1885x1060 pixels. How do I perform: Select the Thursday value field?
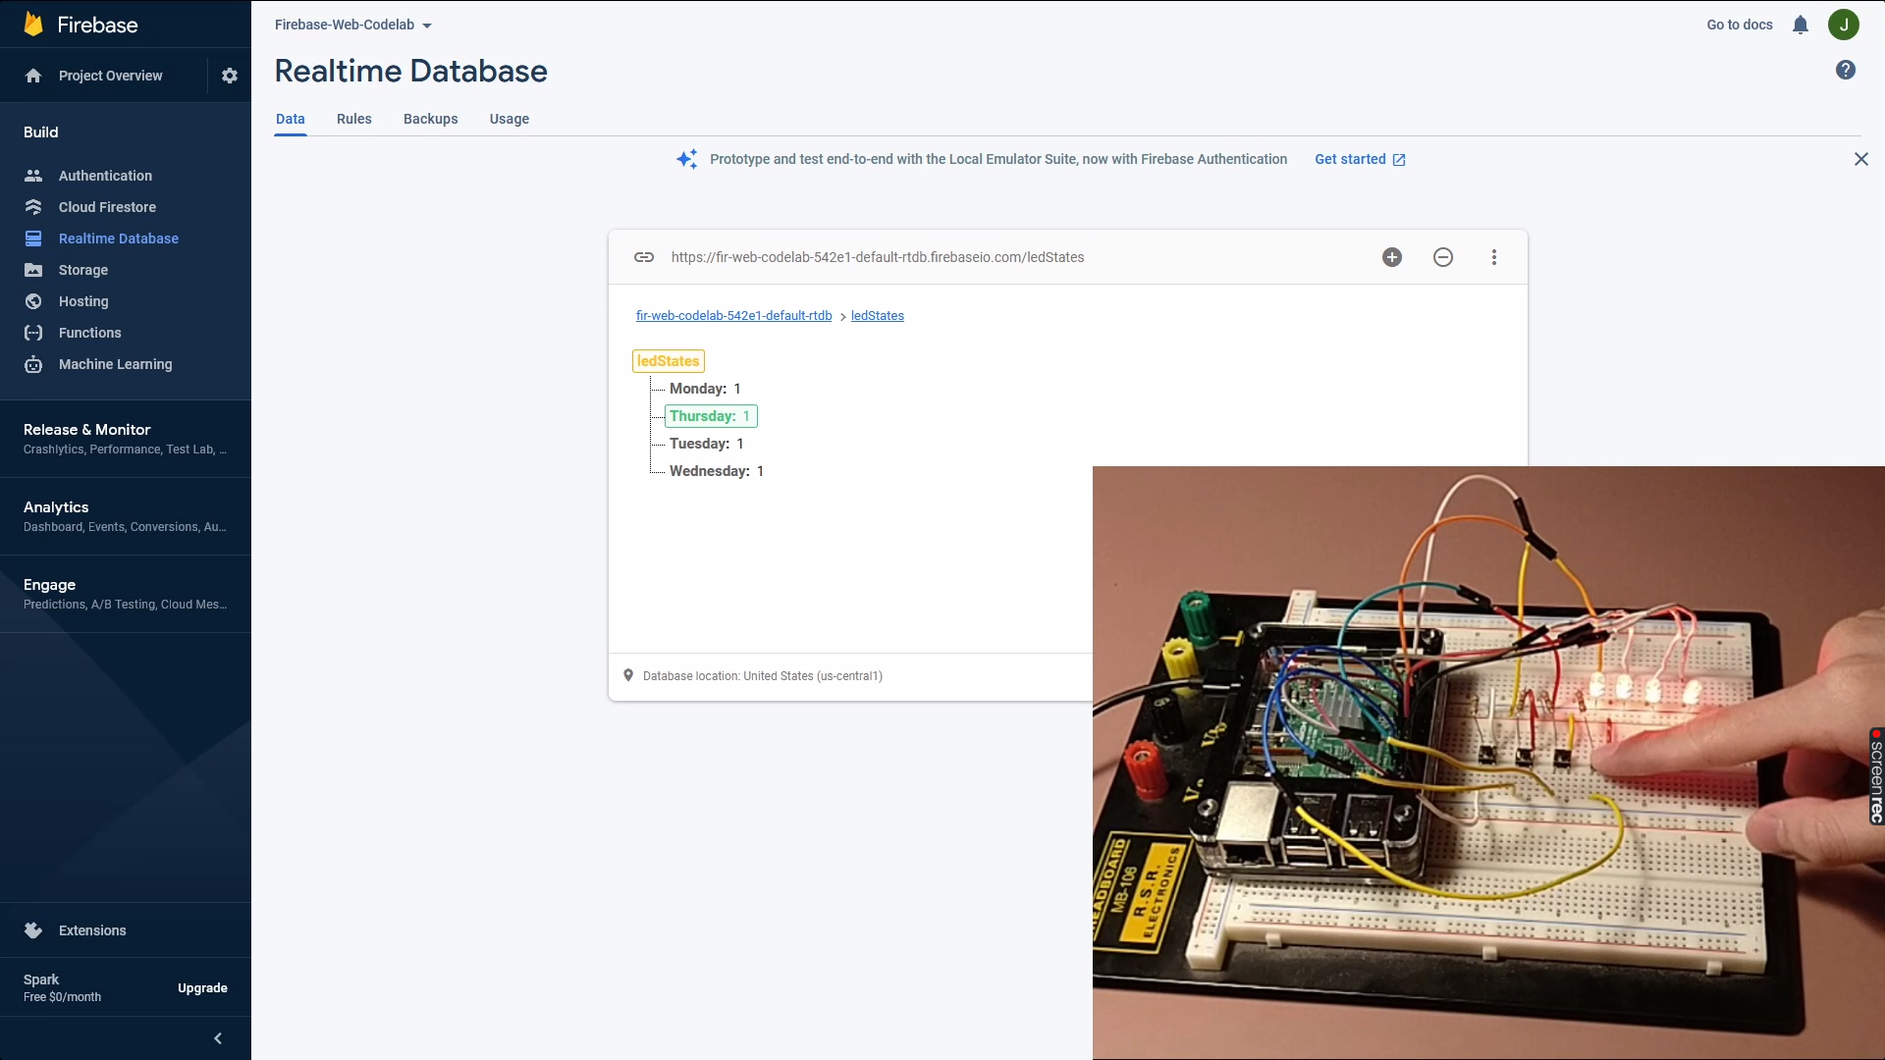coord(746,416)
